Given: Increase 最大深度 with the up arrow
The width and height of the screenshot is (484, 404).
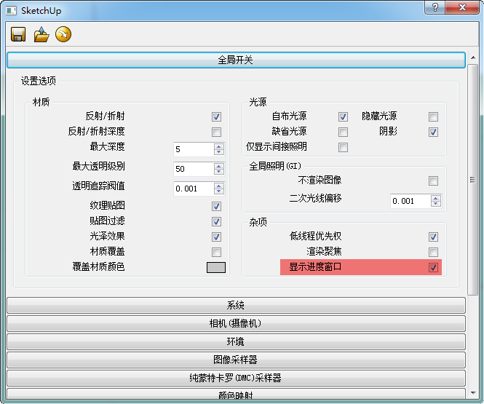Looking at the screenshot, I should click(219, 146).
